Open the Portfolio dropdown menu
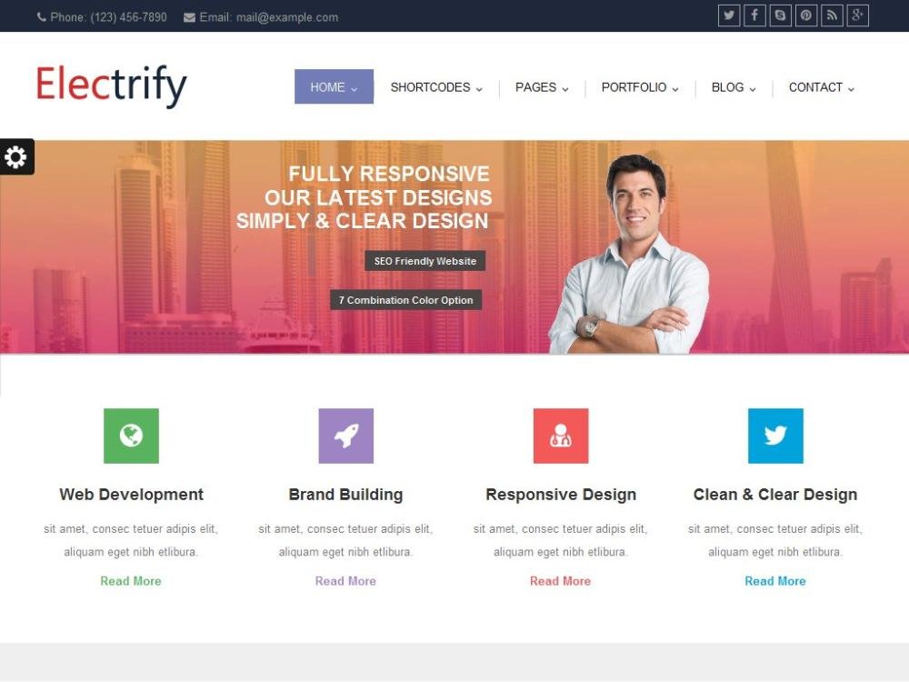Viewport: 909px width, 682px height. click(x=639, y=87)
